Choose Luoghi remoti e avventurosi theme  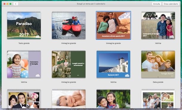click(69, 64)
